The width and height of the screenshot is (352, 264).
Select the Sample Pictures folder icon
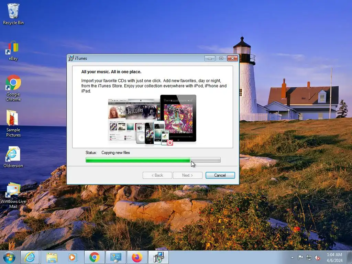point(13,123)
